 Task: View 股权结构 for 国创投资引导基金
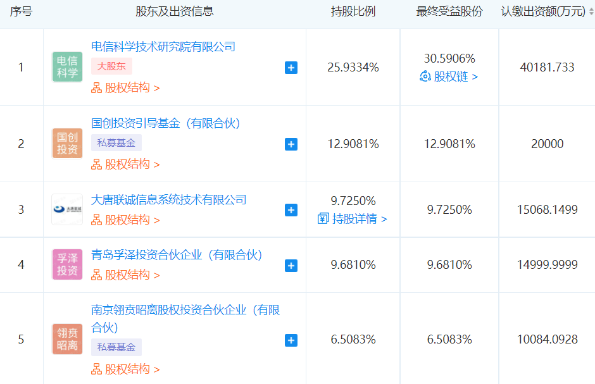(125, 164)
